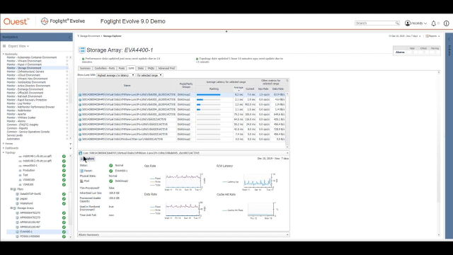Select Monitor - Storage Environment bookmark

click(x=24, y=68)
